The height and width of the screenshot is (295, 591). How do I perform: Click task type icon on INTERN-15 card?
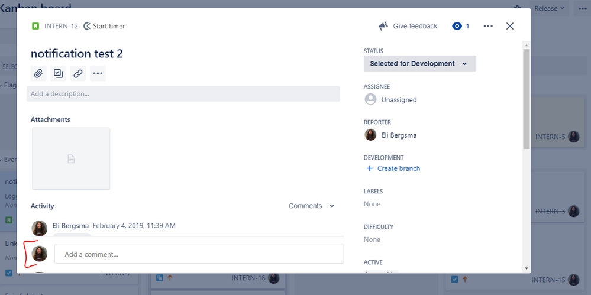tap(454, 279)
